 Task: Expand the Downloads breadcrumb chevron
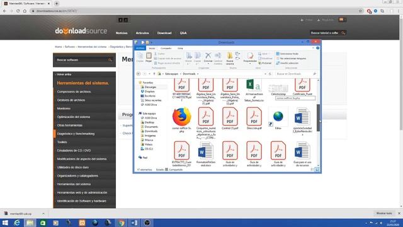[x=198, y=74]
